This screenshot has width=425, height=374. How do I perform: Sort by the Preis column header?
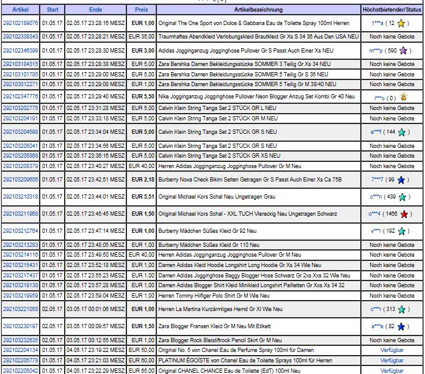(x=142, y=10)
